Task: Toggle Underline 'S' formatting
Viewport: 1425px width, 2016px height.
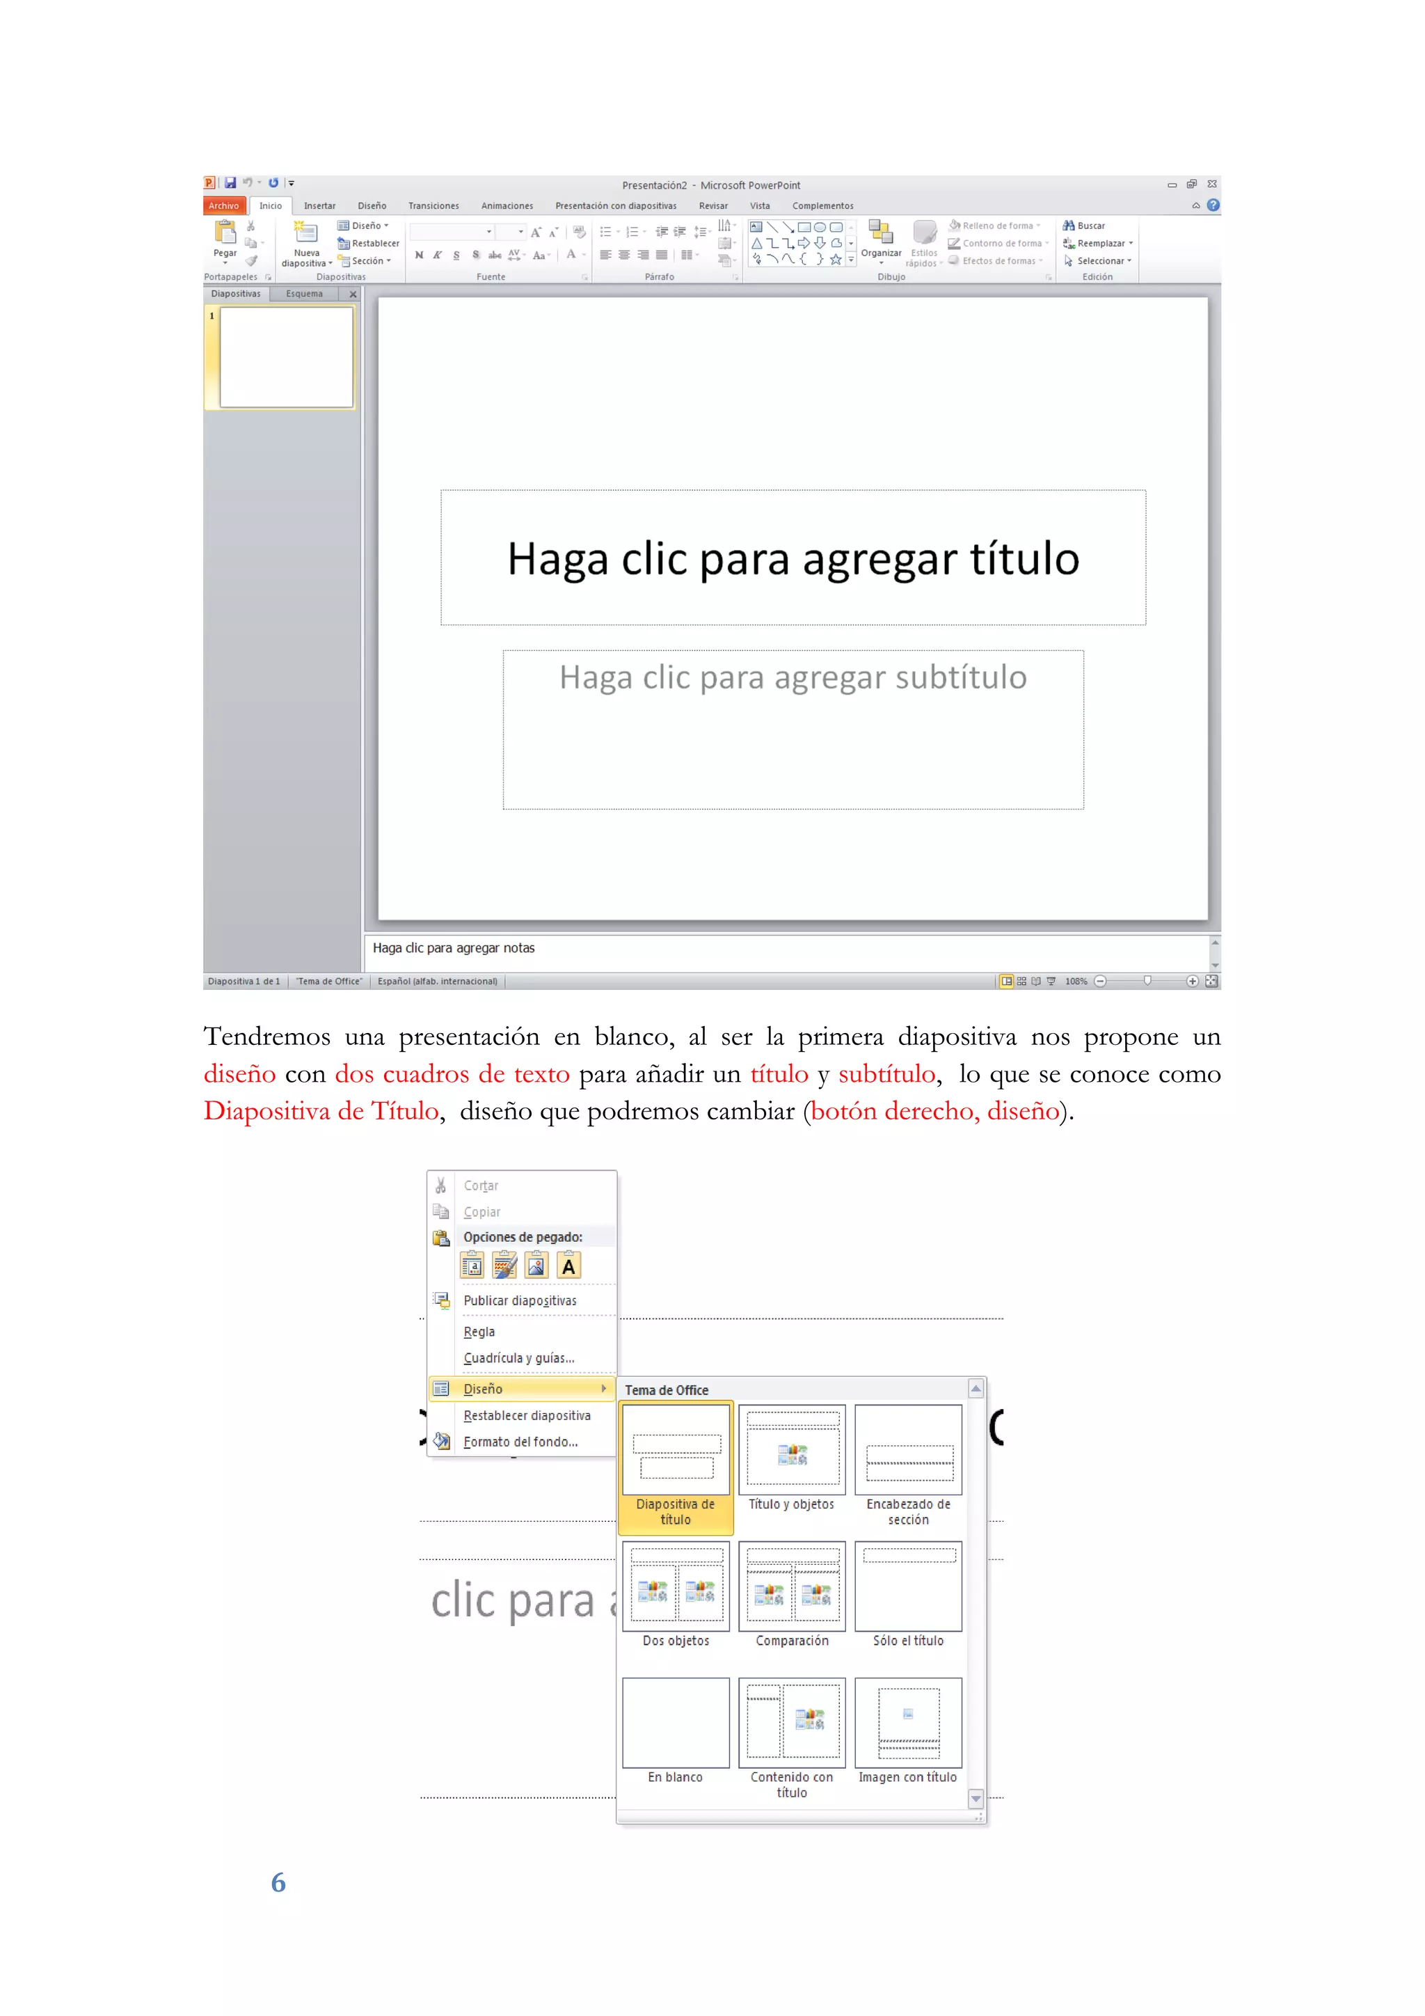Action: click(x=456, y=255)
